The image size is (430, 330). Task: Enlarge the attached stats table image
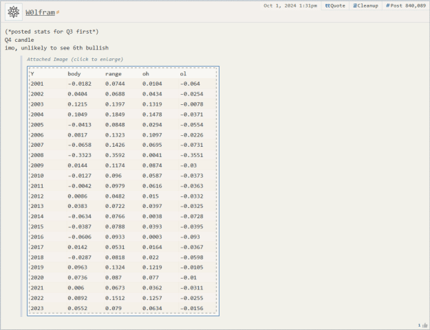(123, 191)
